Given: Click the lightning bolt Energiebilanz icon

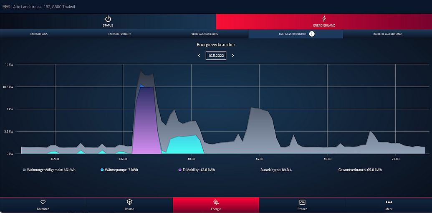Looking at the screenshot, I should (324, 19).
